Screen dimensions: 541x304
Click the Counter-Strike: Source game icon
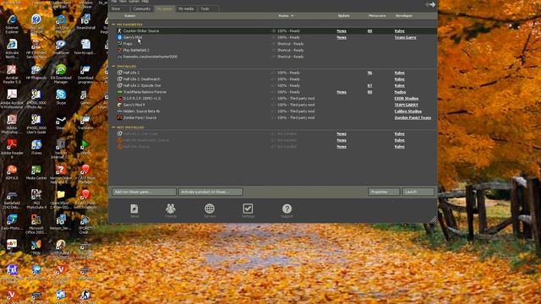click(119, 31)
